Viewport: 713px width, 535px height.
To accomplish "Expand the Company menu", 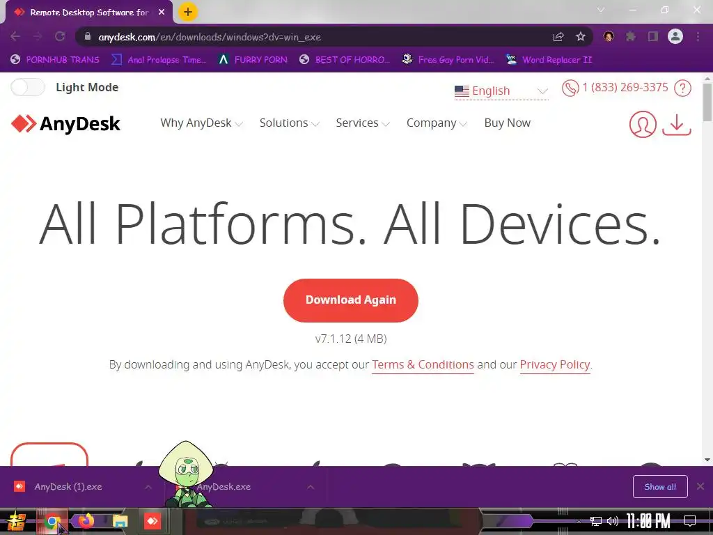I will [x=437, y=123].
